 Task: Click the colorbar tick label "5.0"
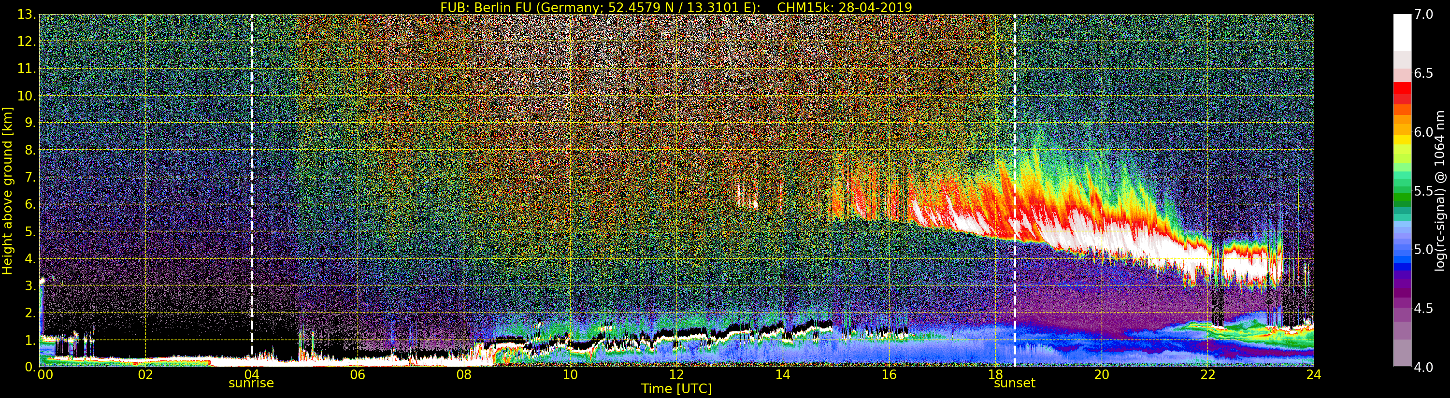point(1423,249)
